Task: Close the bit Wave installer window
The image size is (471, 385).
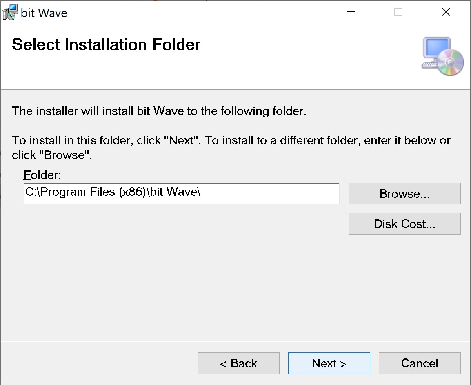Action: point(446,12)
